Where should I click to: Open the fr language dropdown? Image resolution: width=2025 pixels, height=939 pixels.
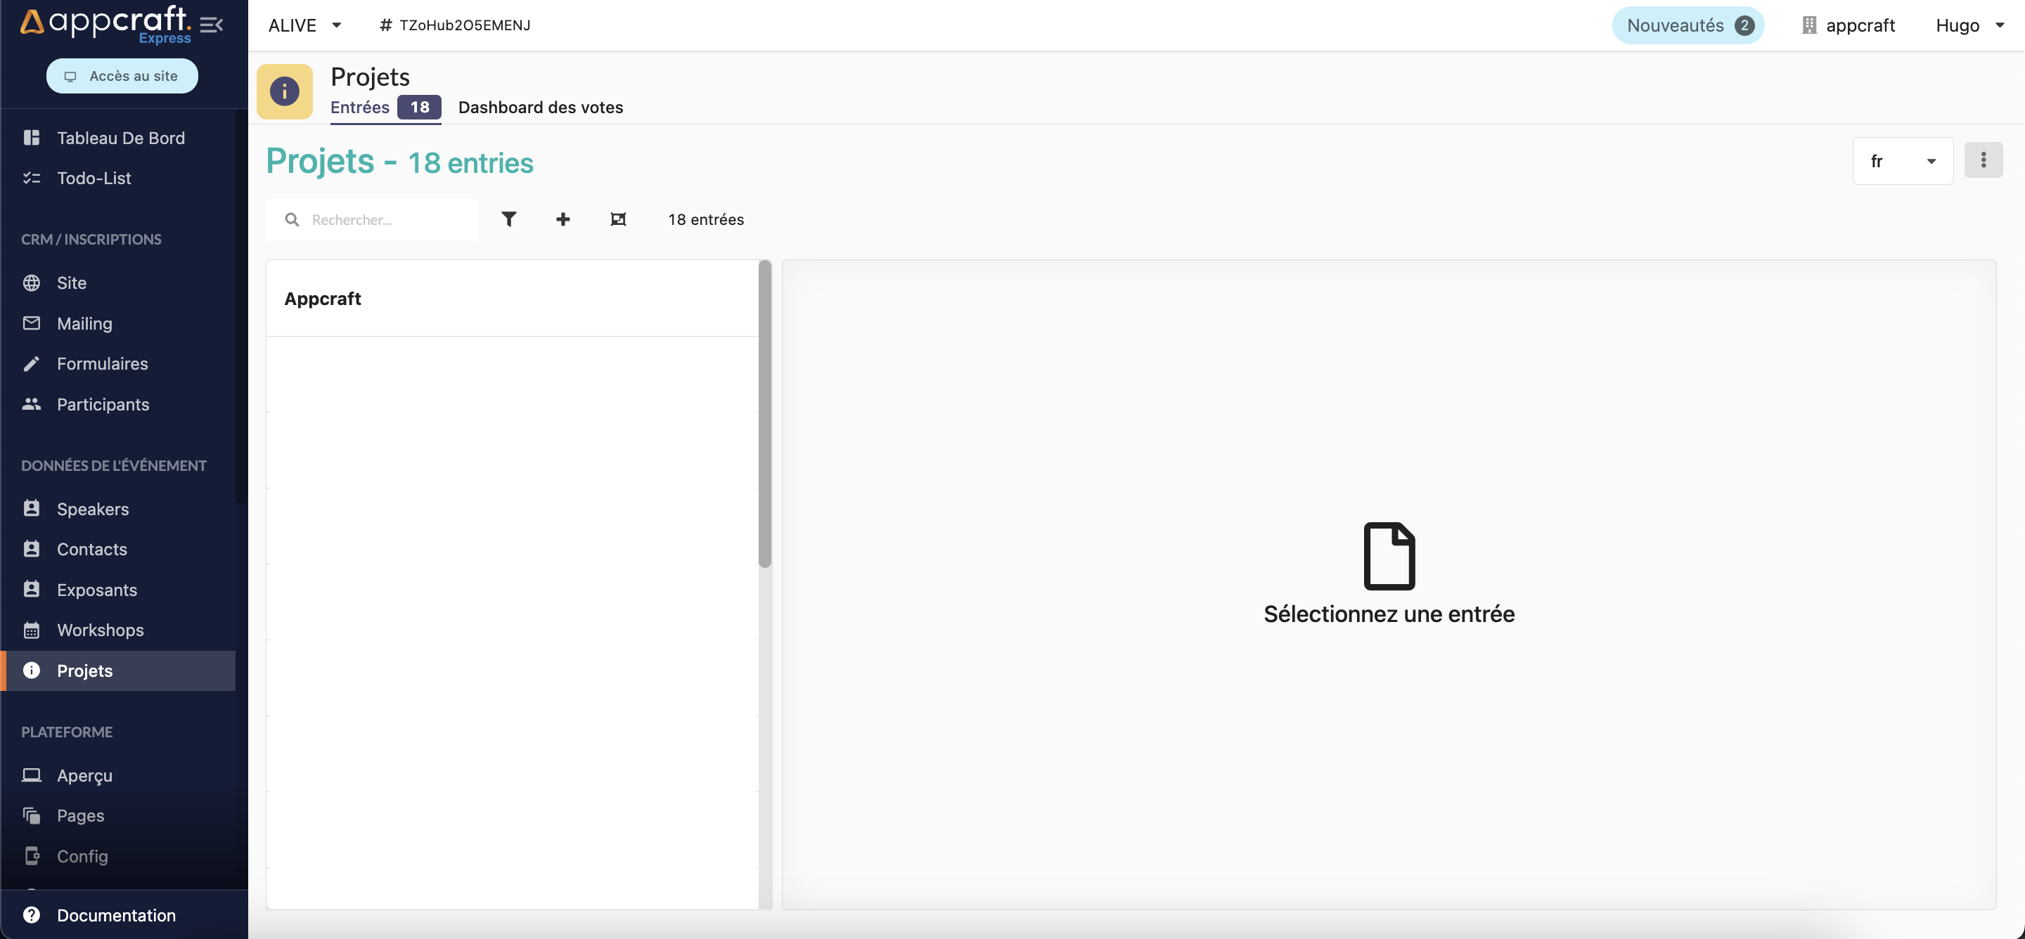(x=1903, y=161)
